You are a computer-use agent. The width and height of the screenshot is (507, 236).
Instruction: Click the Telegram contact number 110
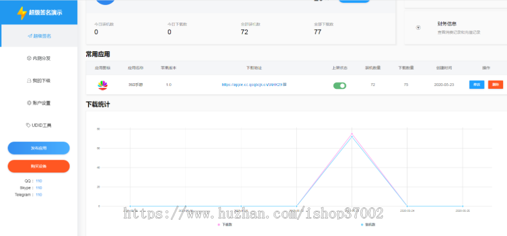click(x=39, y=194)
